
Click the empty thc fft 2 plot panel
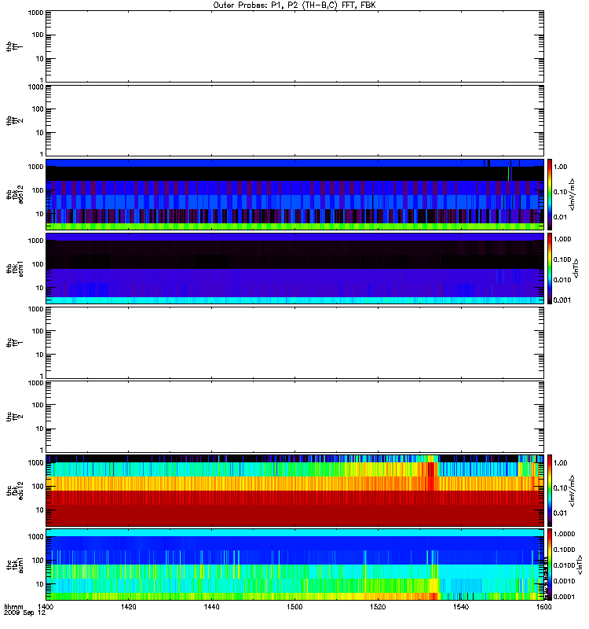click(294, 417)
